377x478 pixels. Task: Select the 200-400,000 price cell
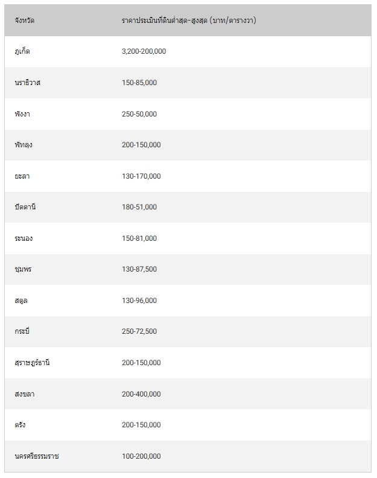[x=141, y=394]
